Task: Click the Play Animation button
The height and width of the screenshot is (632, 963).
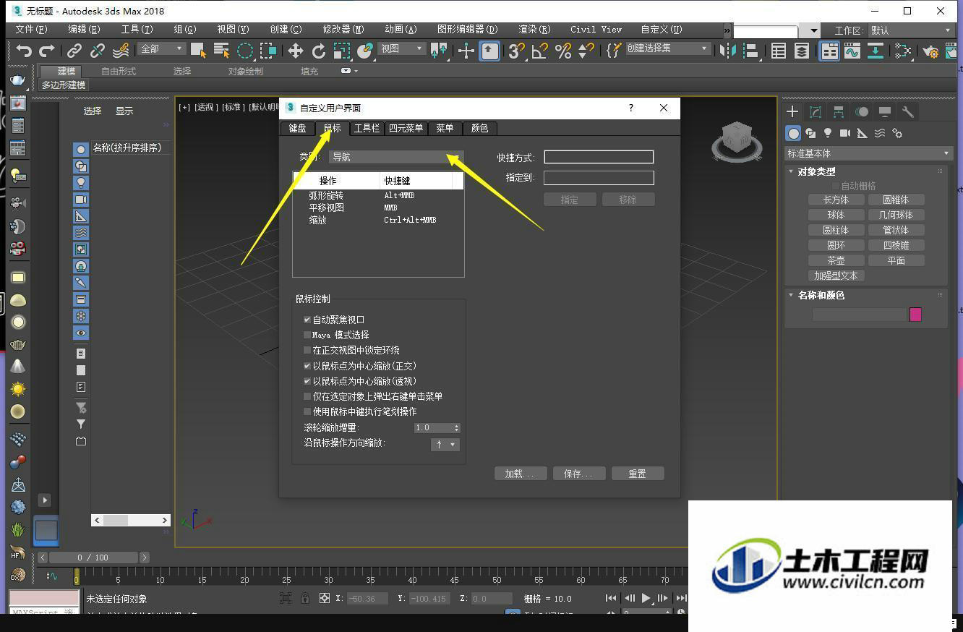Action: [x=646, y=598]
